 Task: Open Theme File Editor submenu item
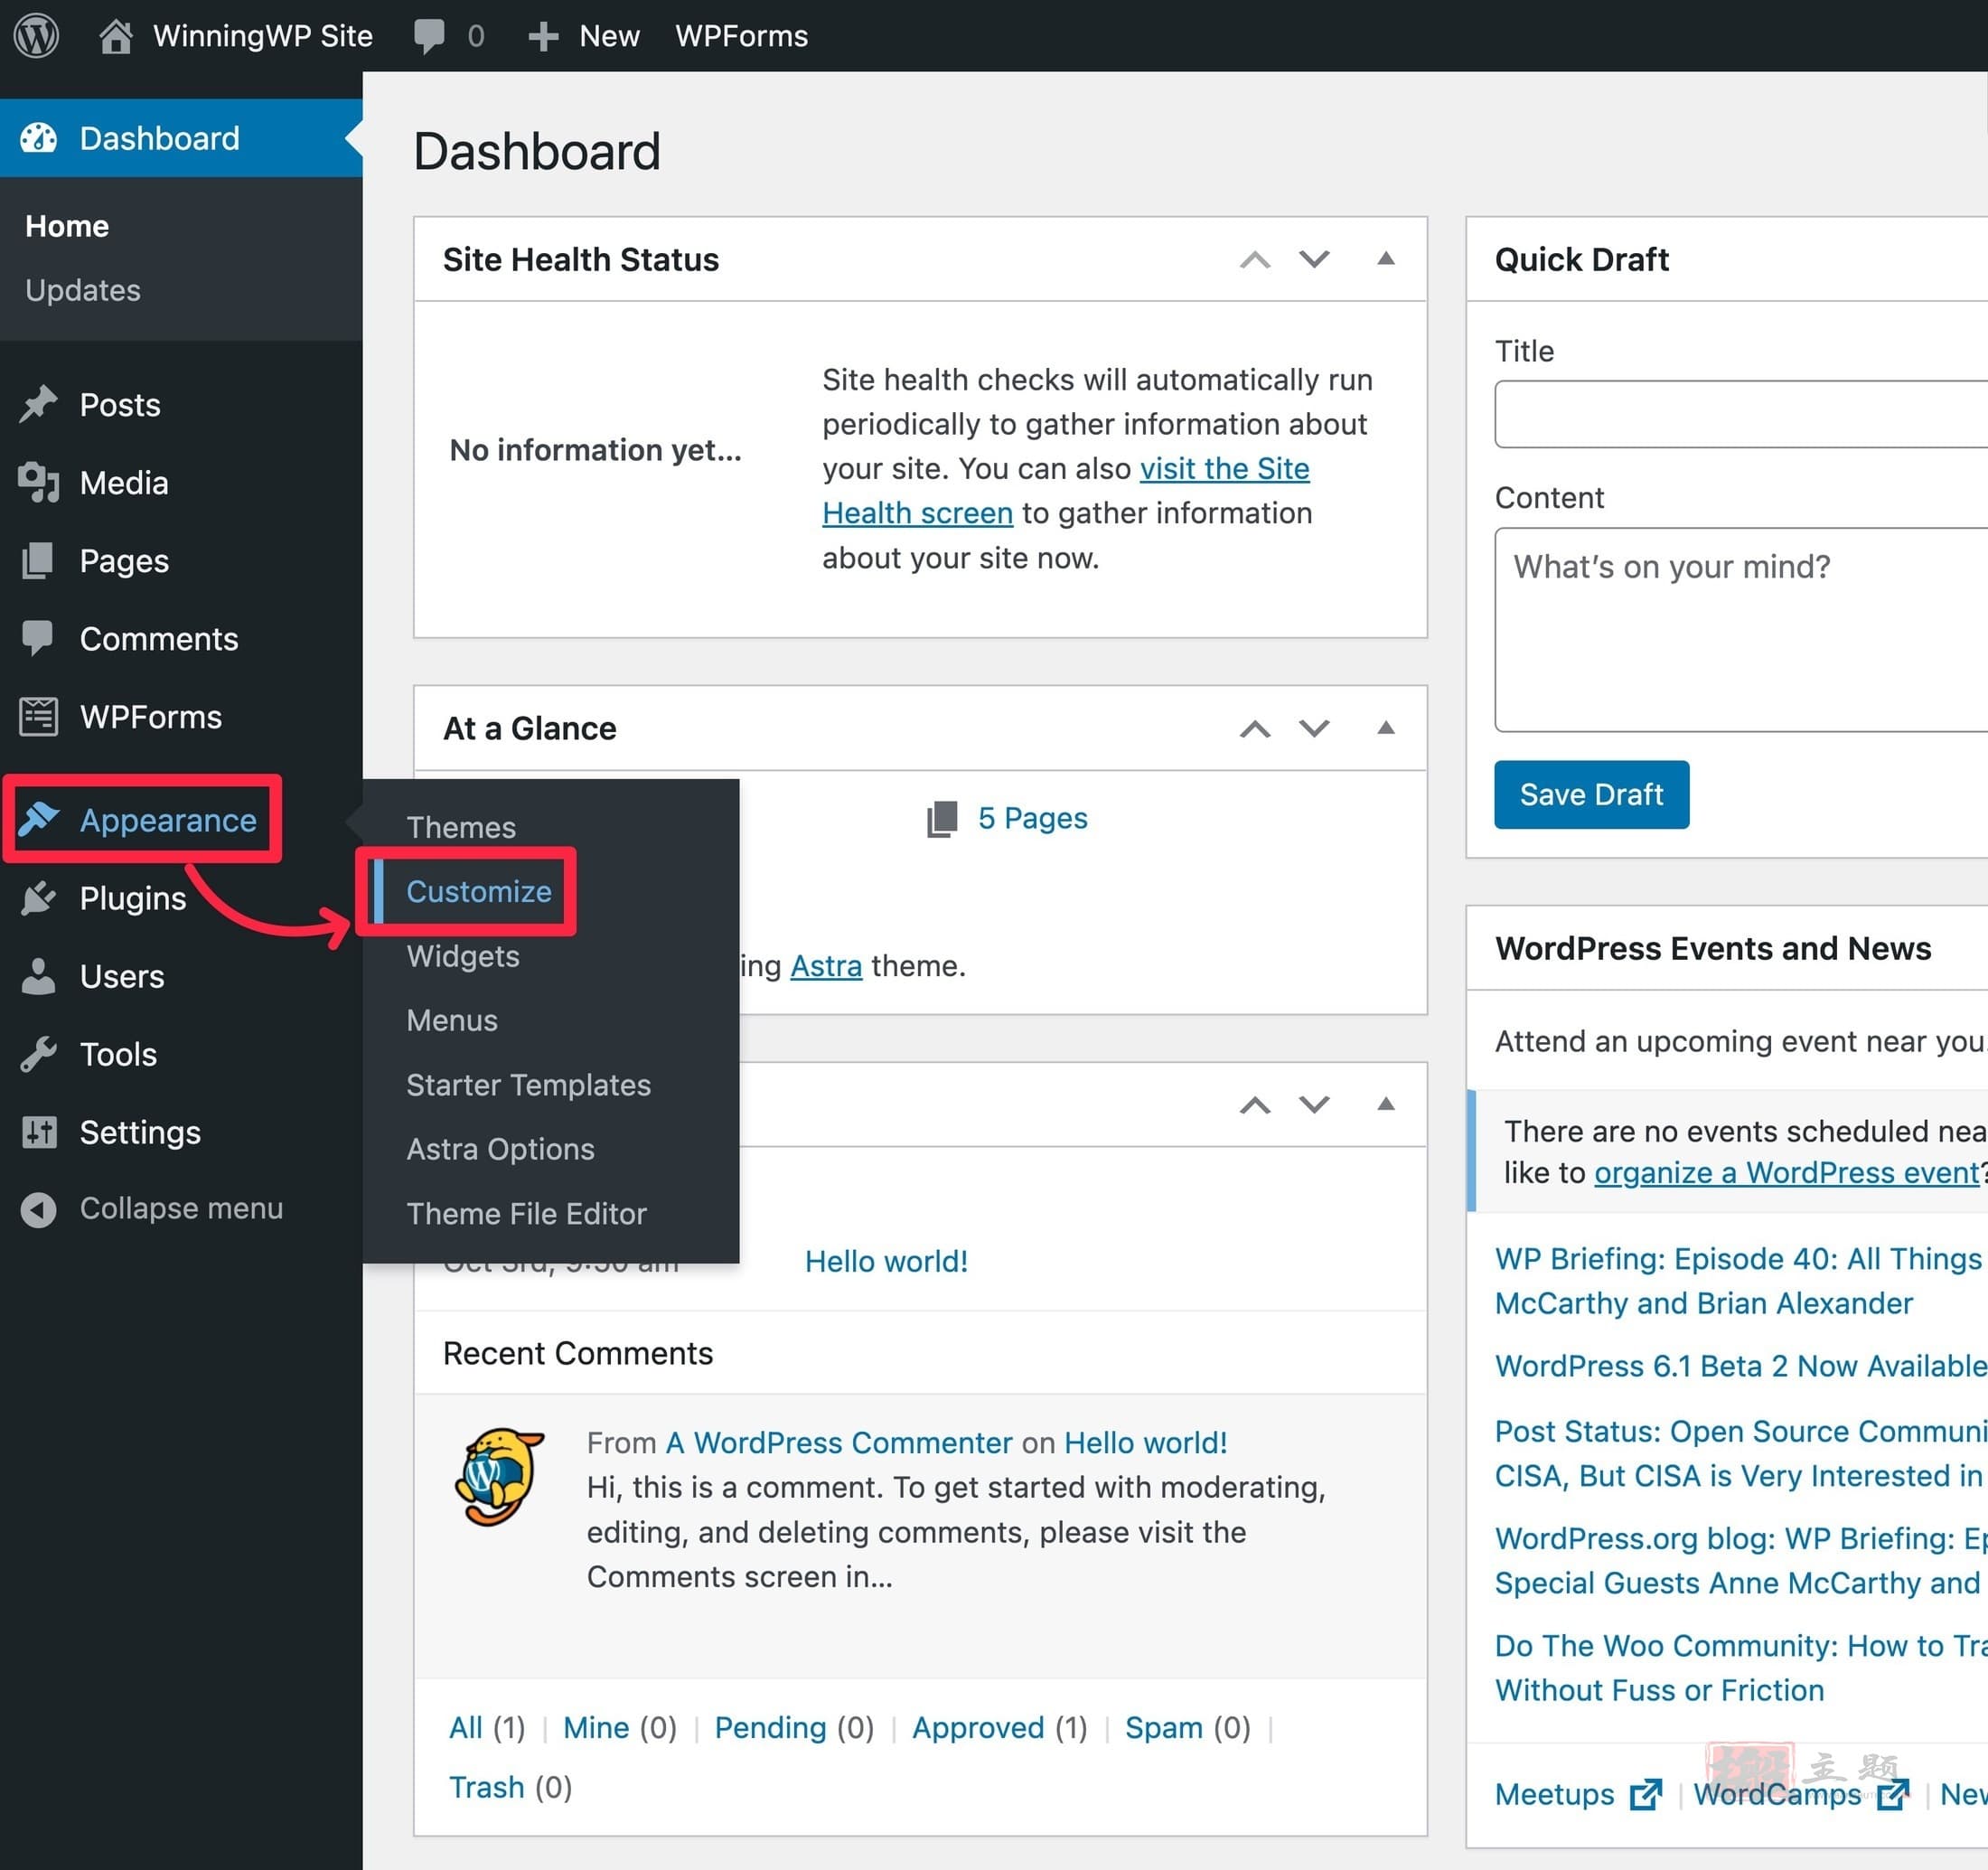(526, 1213)
